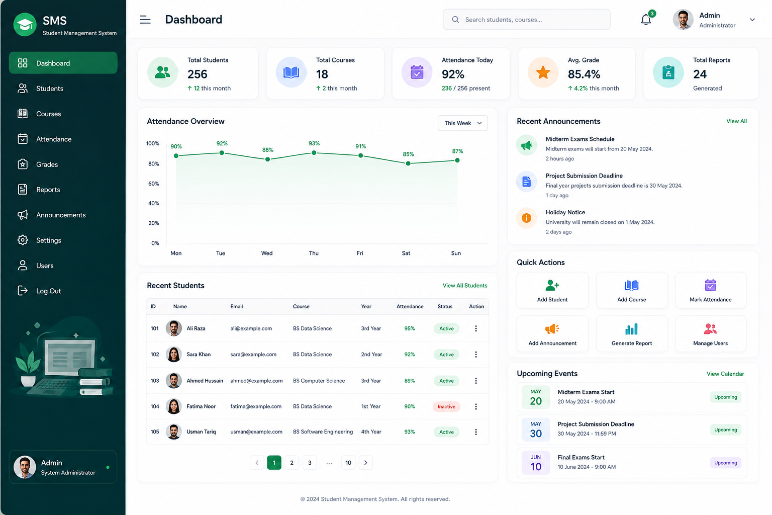The image size is (772, 515).
Task: Open the action menu for Ali Raza
Action: (x=476, y=328)
